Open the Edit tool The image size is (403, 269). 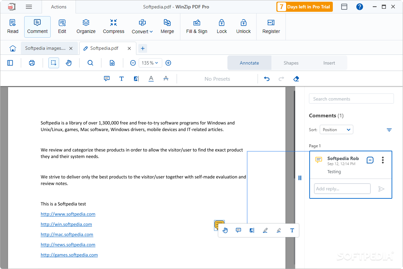click(x=62, y=27)
